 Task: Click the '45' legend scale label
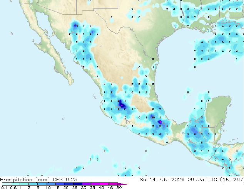(110, 187)
